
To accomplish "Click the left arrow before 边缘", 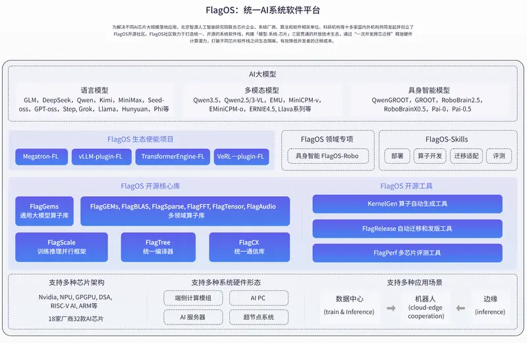I will (x=460, y=308).
